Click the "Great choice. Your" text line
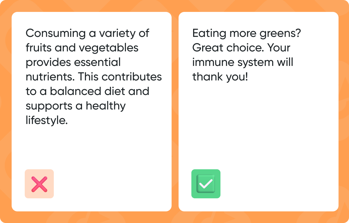Screen dimensions: 349x223 click(241, 48)
